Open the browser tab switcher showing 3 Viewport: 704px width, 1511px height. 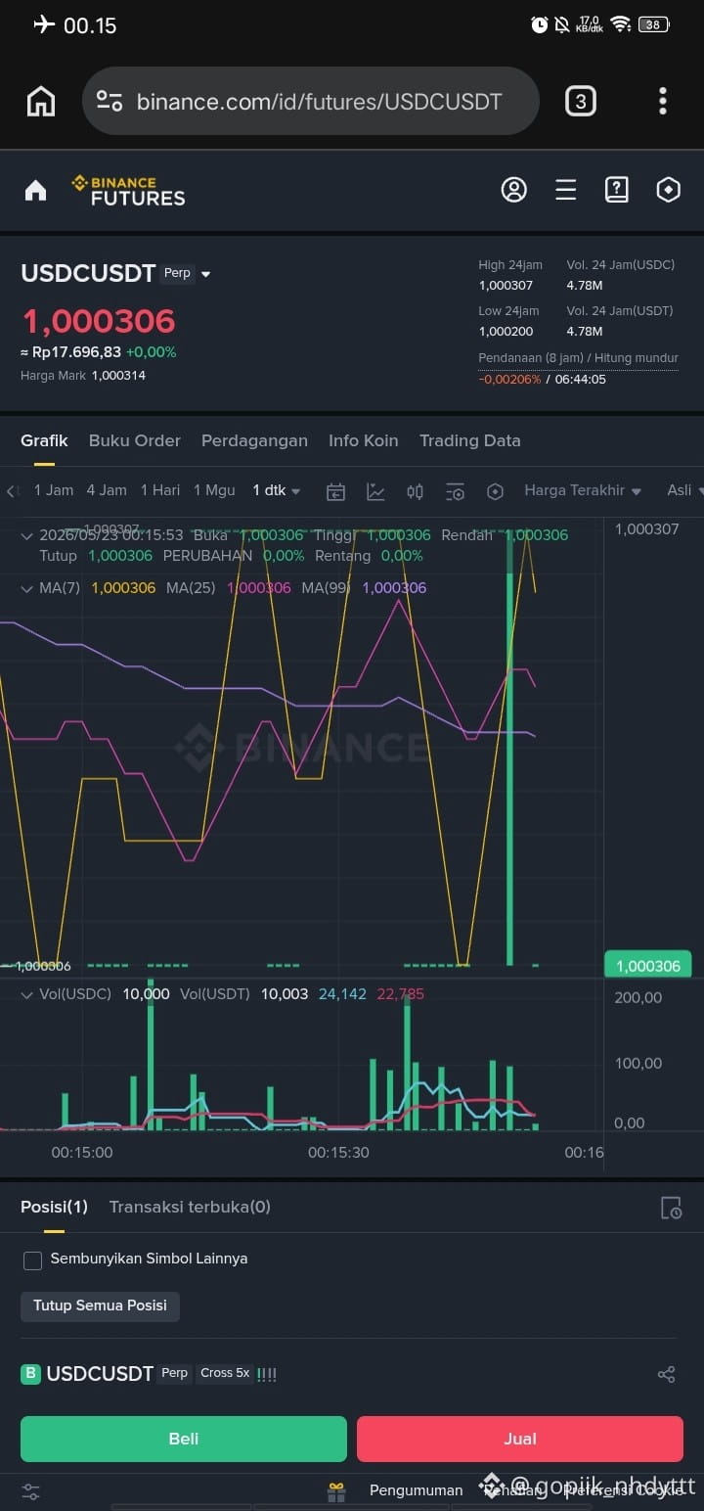coord(580,101)
